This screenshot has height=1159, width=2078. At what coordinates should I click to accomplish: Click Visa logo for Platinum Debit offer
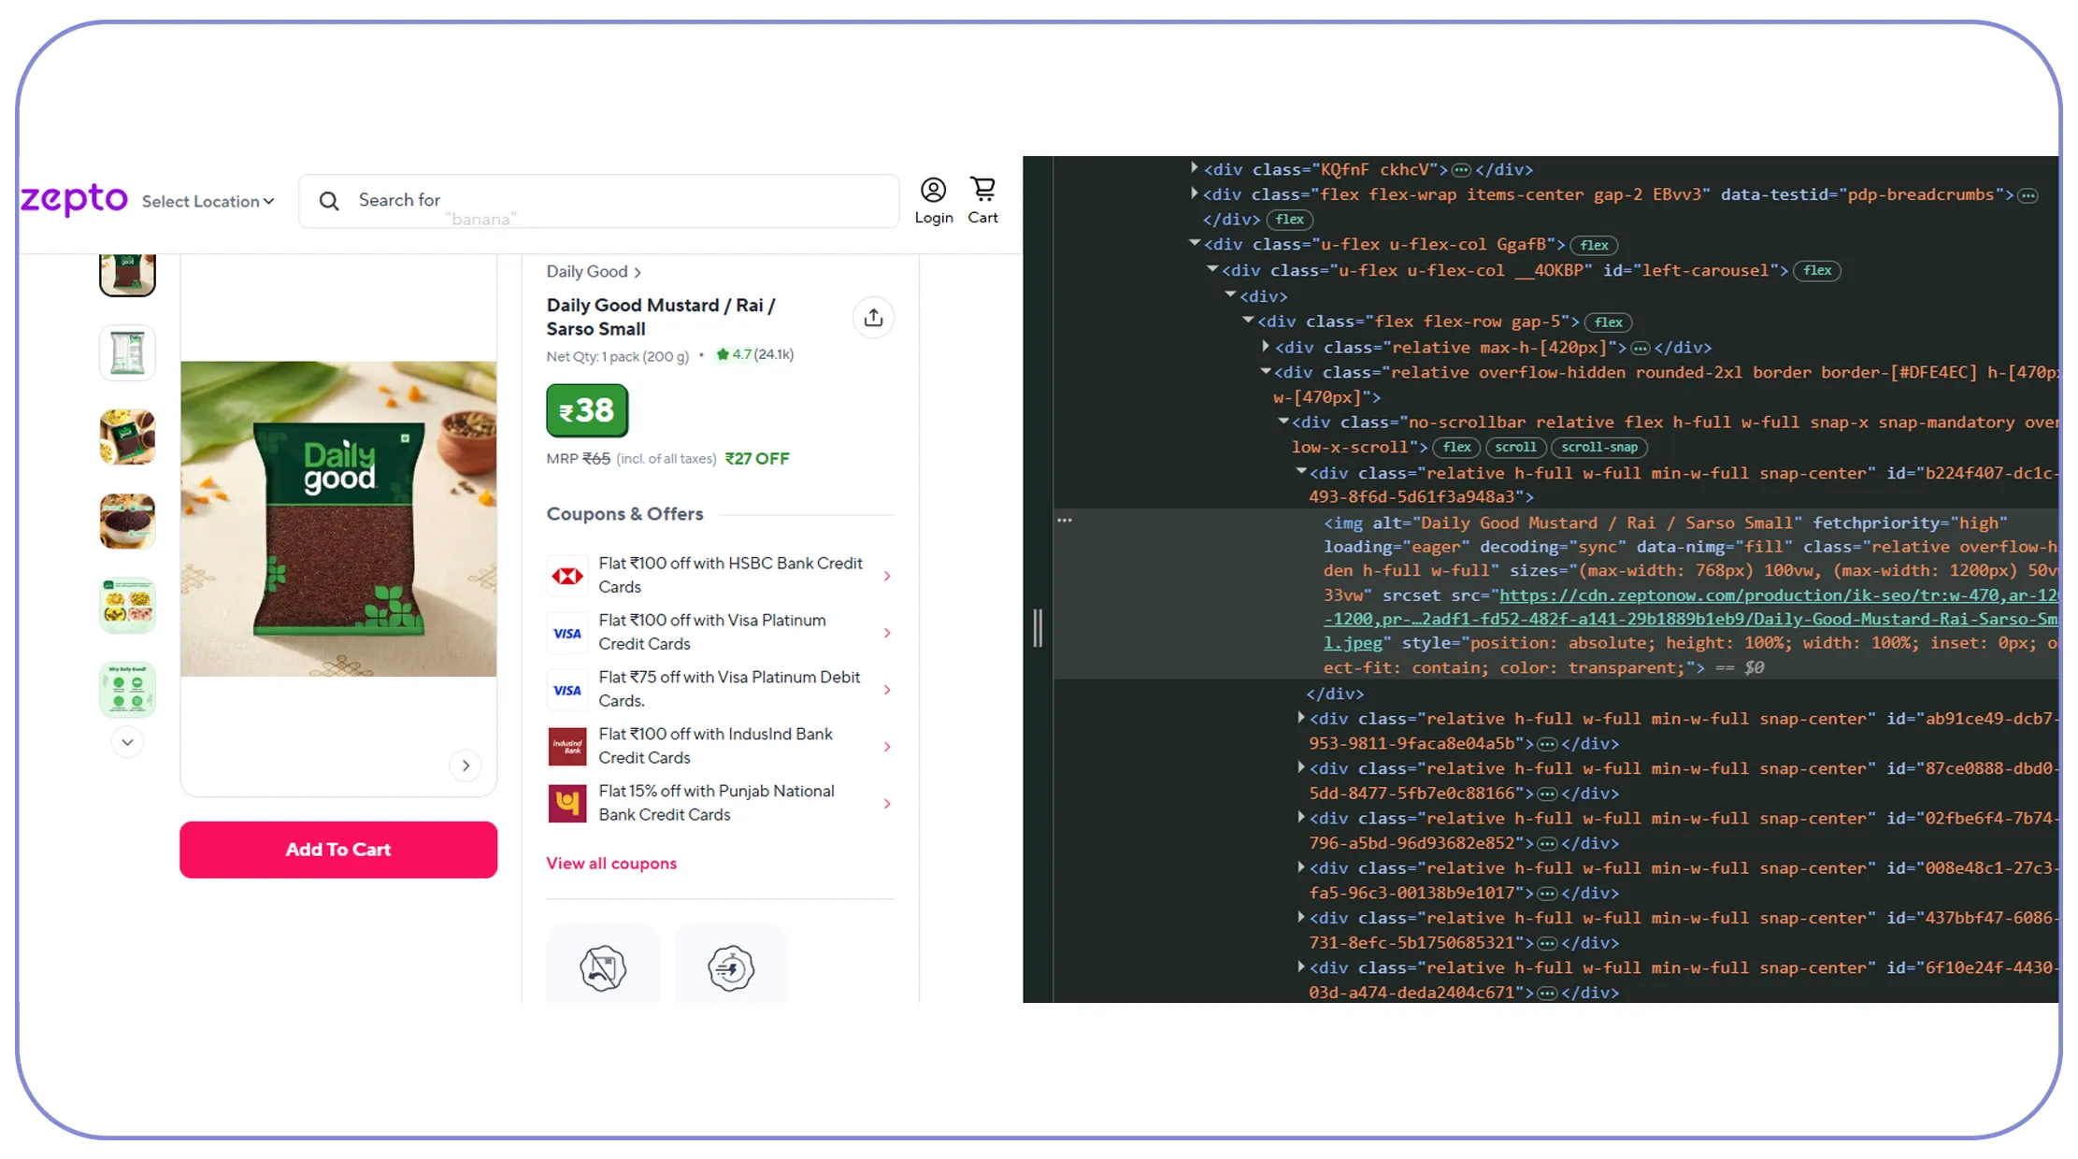click(567, 690)
